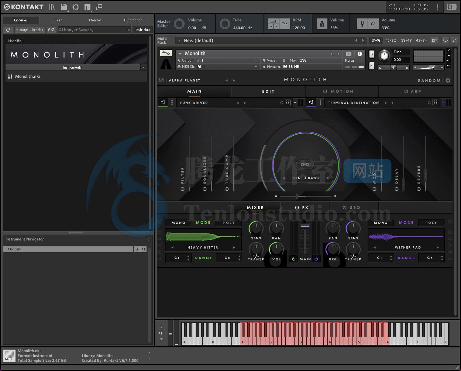The image size is (461, 371).
Task: Click the A-Z sort button
Action: point(51,30)
